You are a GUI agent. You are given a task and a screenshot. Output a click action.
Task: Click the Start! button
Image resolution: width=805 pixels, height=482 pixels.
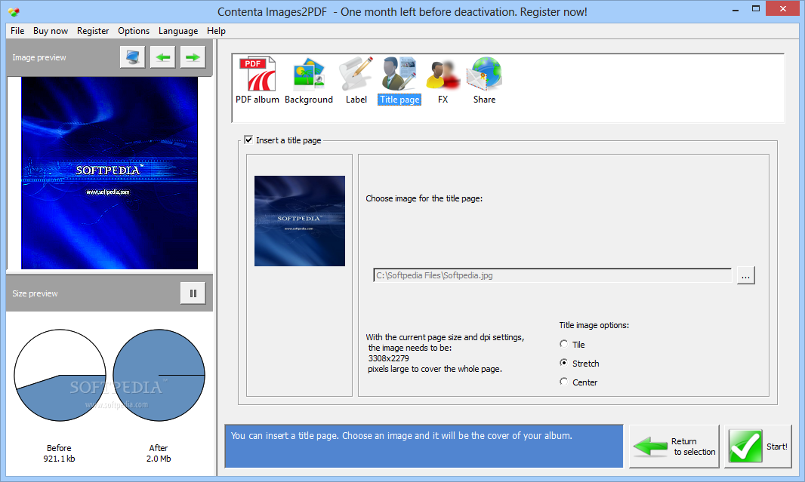(757, 446)
